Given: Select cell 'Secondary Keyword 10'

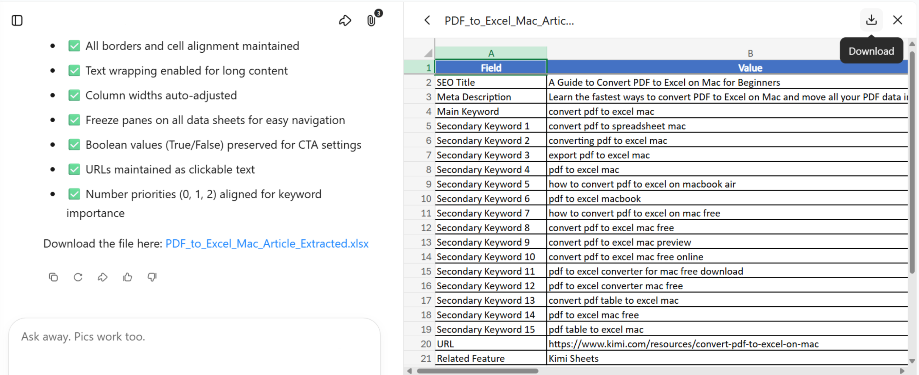Looking at the screenshot, I should click(491, 257).
